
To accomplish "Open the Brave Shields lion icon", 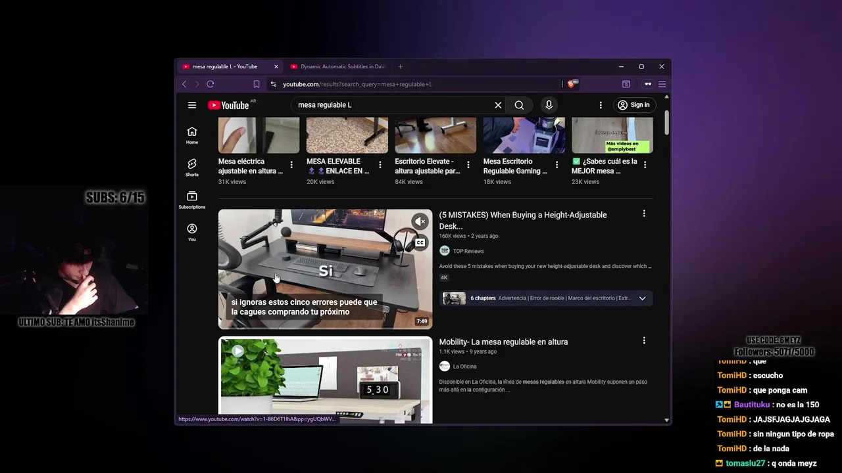I will coord(572,84).
